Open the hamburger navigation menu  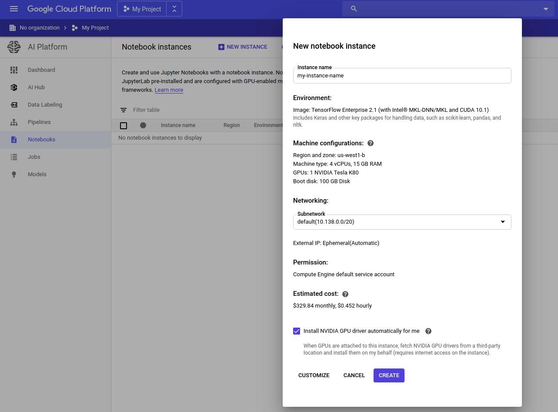(14, 9)
